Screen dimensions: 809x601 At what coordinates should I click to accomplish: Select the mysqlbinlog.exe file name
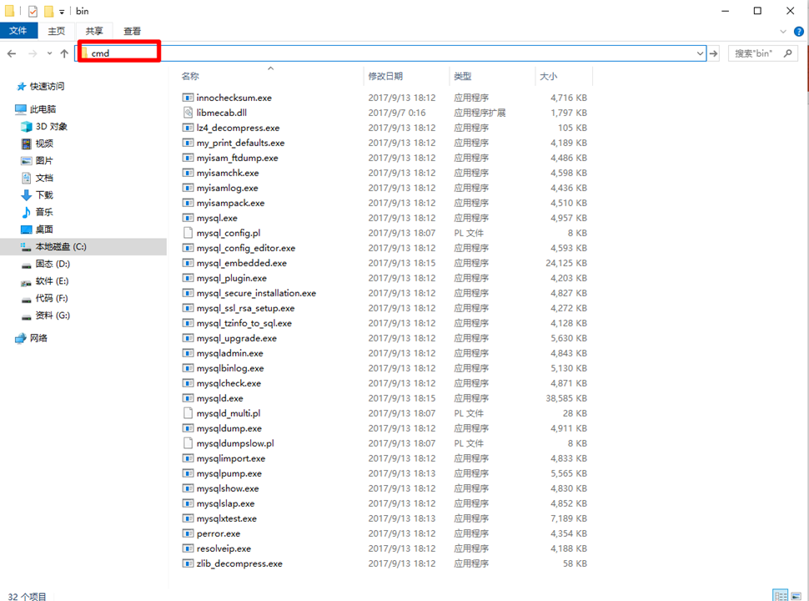coord(230,368)
